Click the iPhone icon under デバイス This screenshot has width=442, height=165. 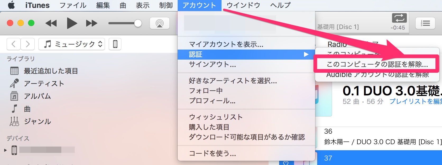pos(14,150)
